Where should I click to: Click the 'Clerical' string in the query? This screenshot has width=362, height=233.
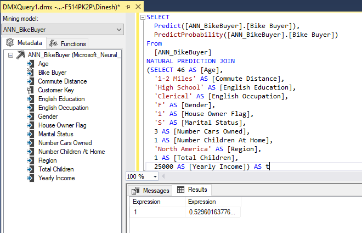173,96
